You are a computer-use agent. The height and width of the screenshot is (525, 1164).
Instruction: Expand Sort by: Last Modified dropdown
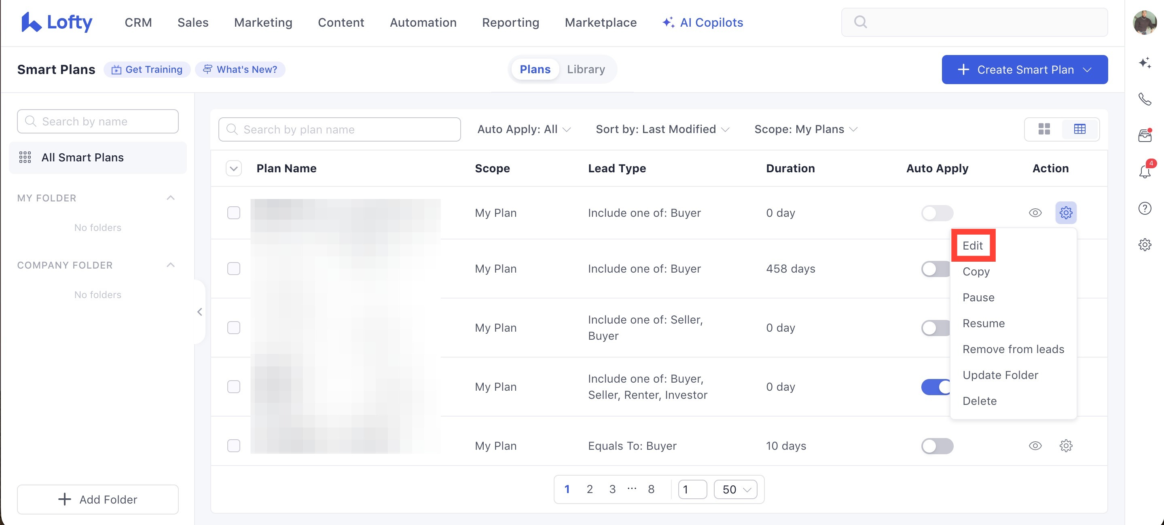[x=662, y=129]
